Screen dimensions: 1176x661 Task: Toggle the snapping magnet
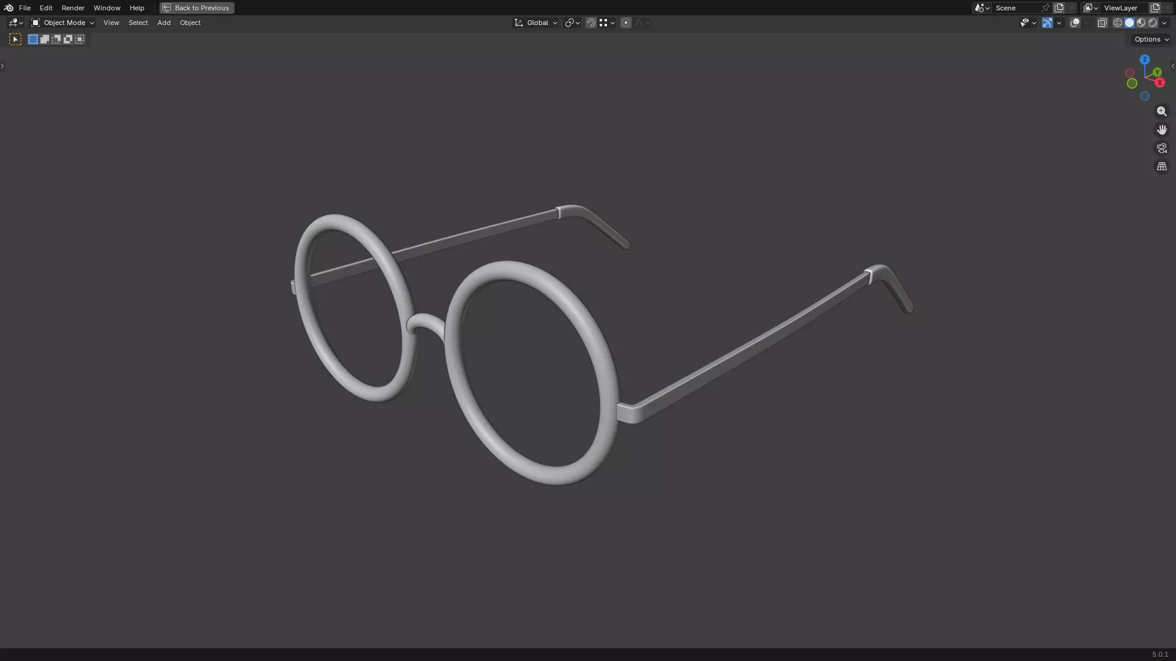(591, 23)
